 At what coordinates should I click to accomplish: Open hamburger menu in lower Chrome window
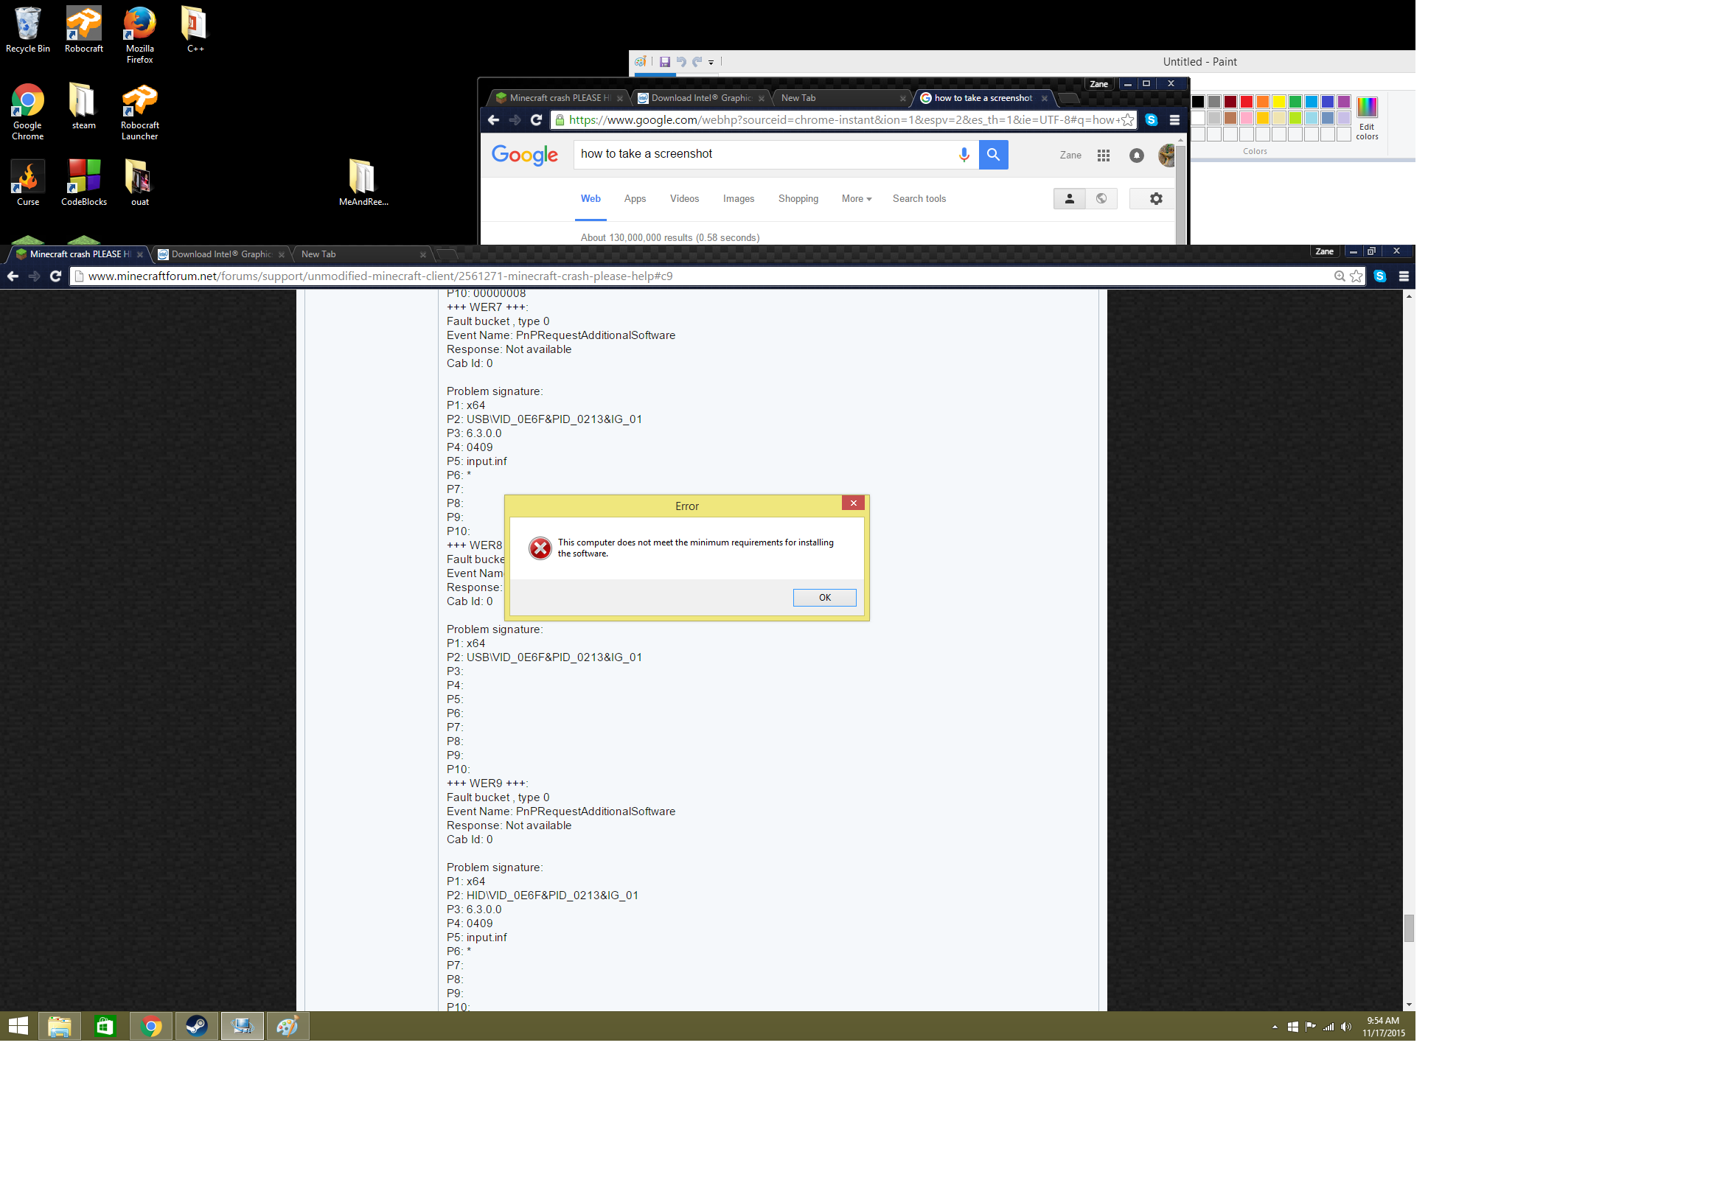[x=1403, y=276]
